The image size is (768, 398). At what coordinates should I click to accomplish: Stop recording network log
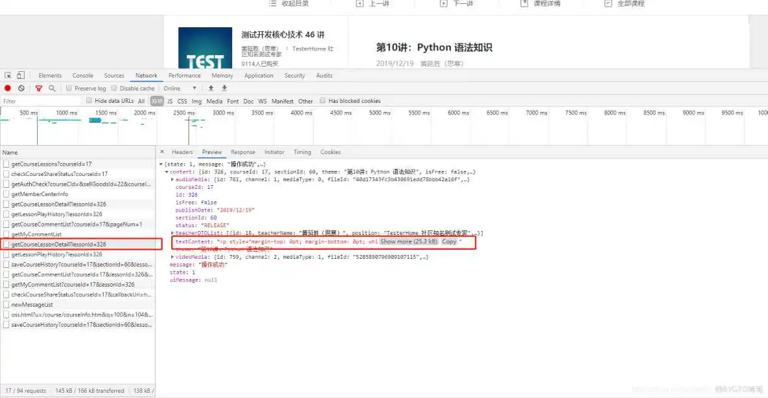pos(8,88)
